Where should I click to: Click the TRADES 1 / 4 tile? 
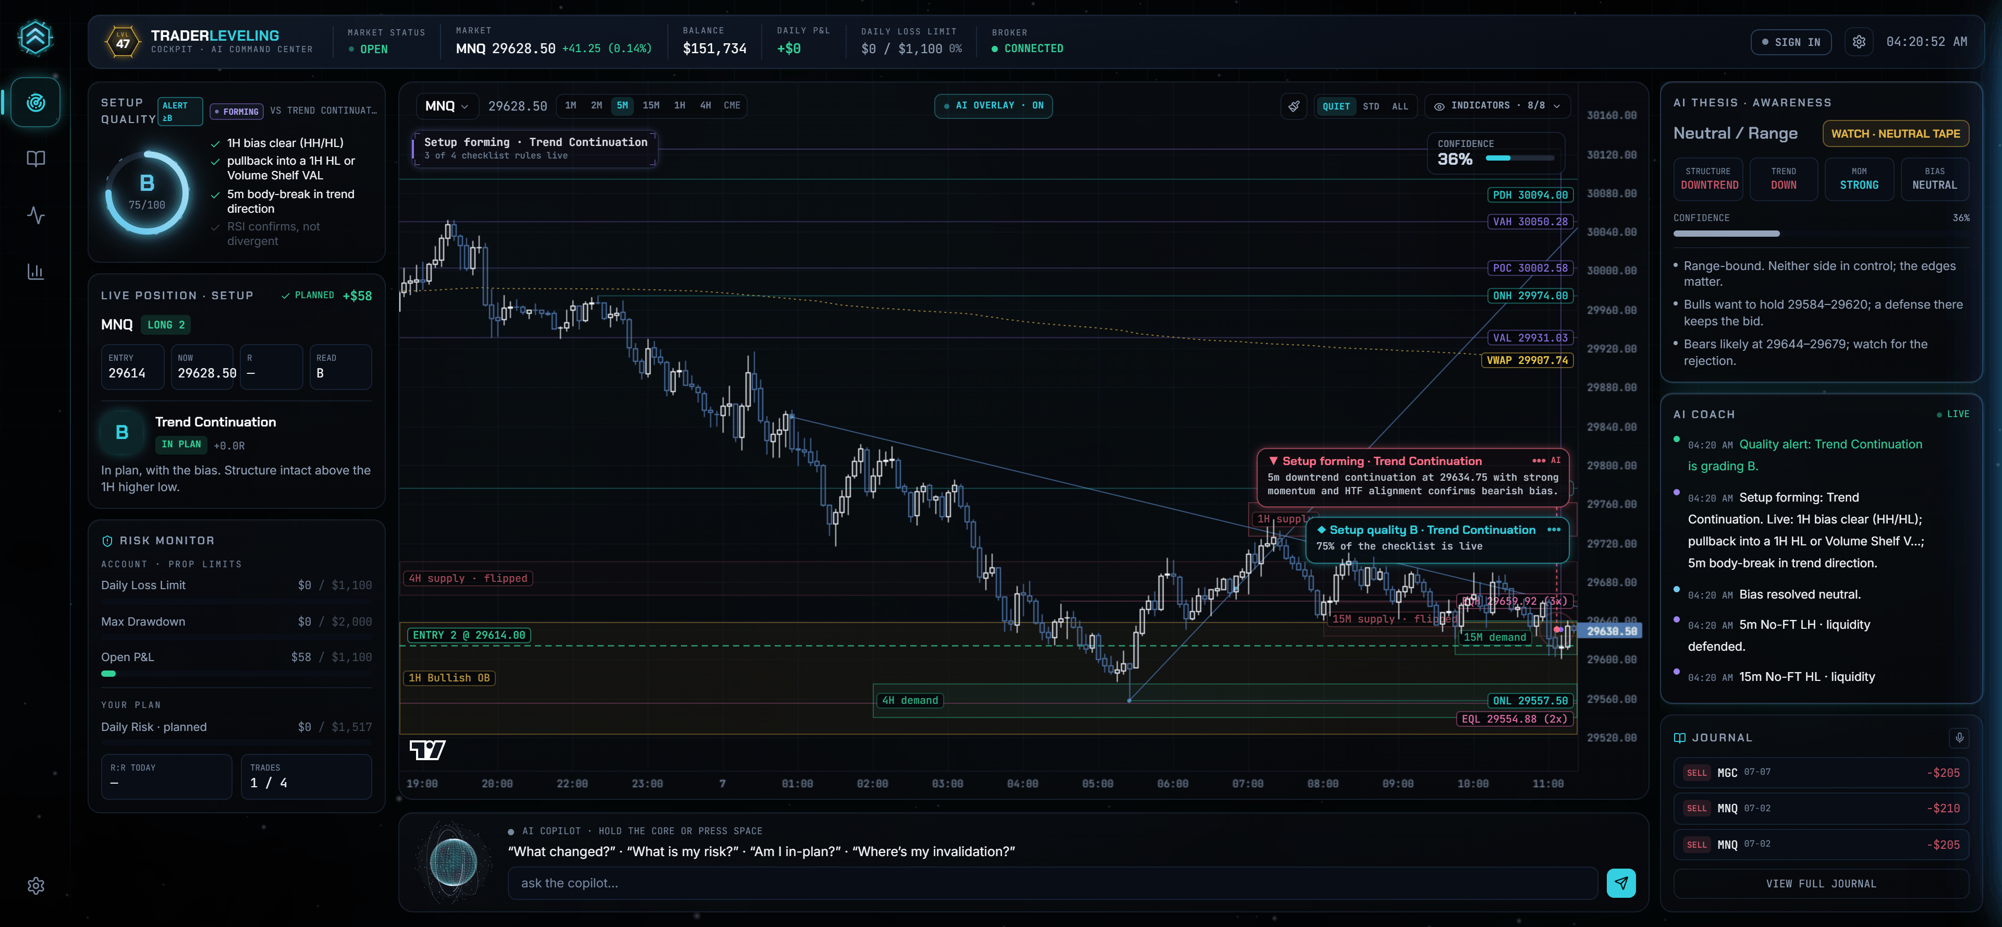click(306, 776)
